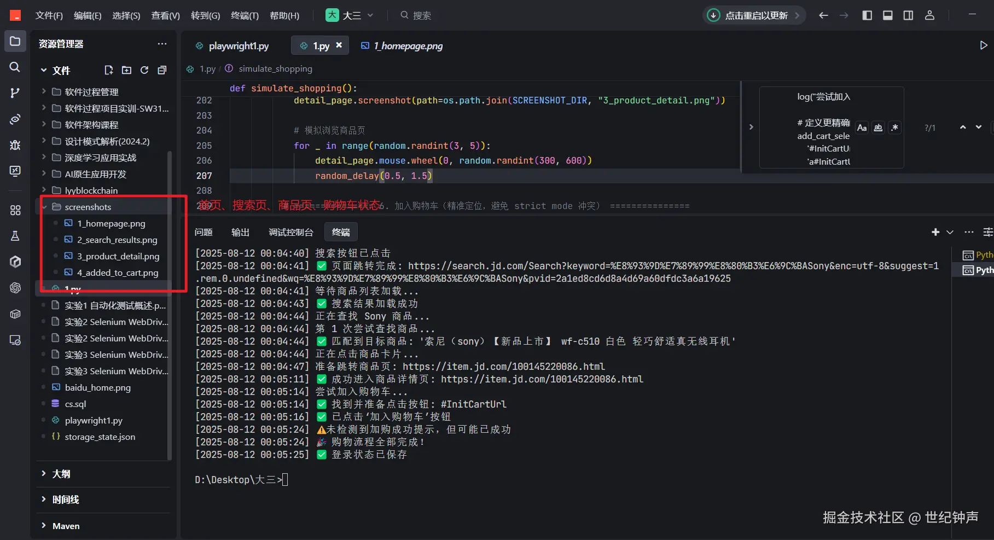Screen dimensions: 994x540
Task: Toggle the secondary sidebar layout
Action: 908,15
